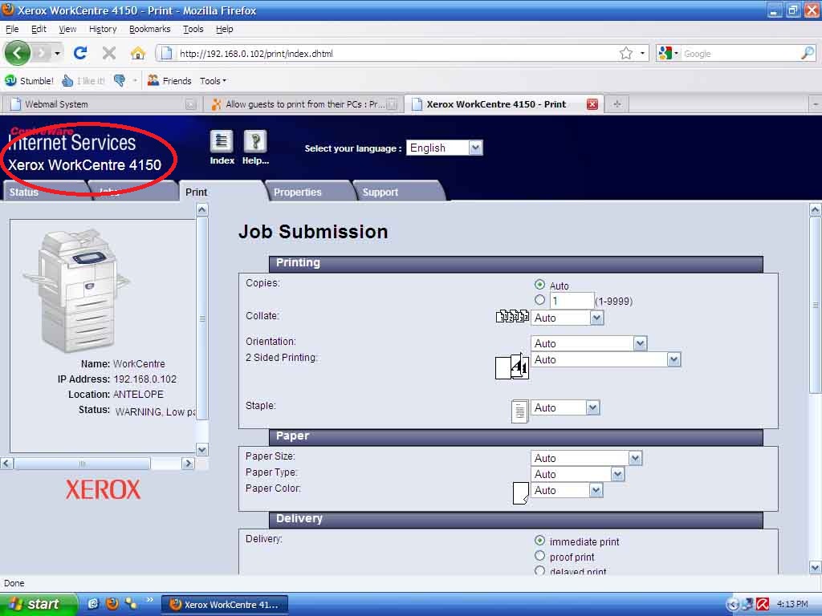Open the Help icon in header

[x=255, y=142]
